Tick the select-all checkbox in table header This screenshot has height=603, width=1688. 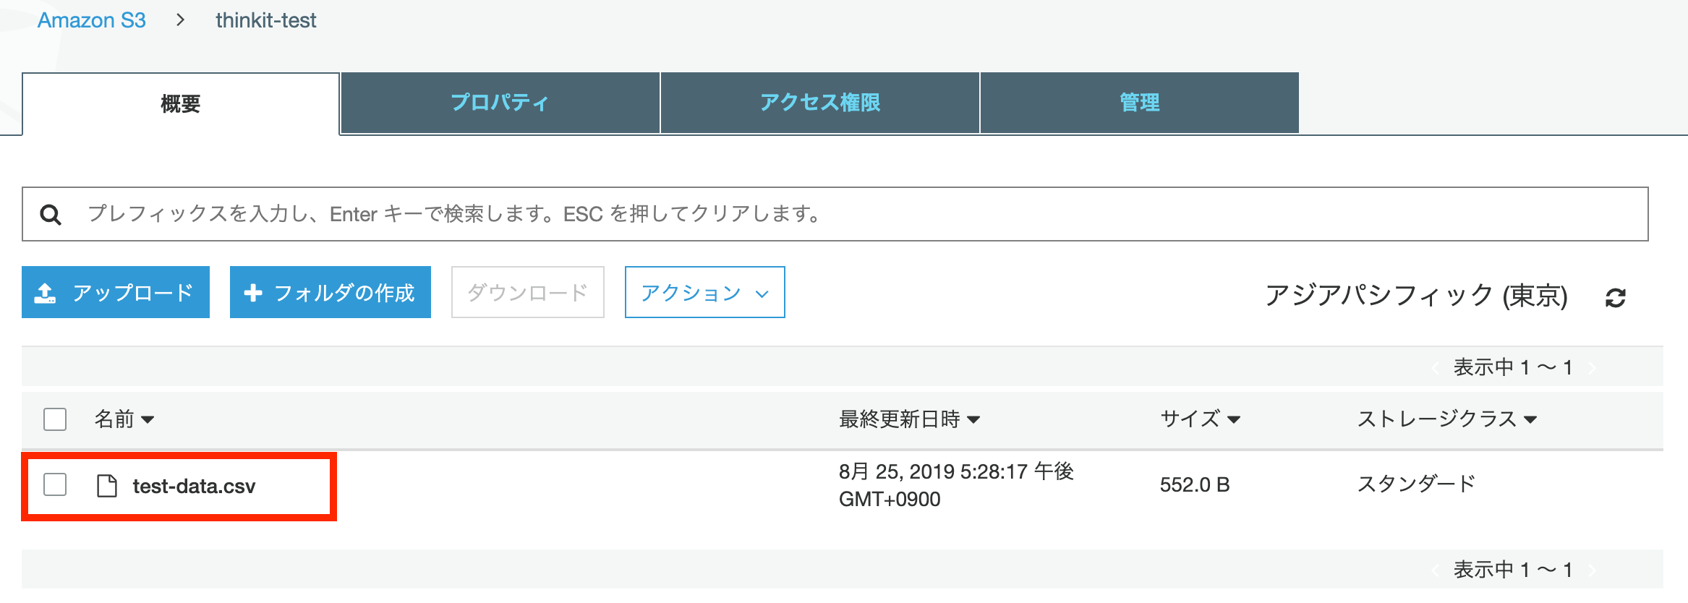(55, 419)
